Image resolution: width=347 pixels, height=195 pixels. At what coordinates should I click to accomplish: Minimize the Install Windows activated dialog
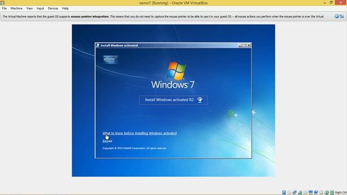pos(240,45)
